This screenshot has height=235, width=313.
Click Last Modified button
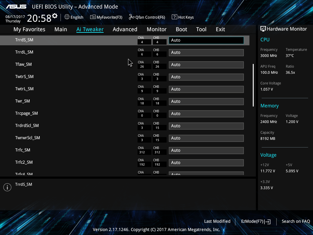[x=217, y=221]
